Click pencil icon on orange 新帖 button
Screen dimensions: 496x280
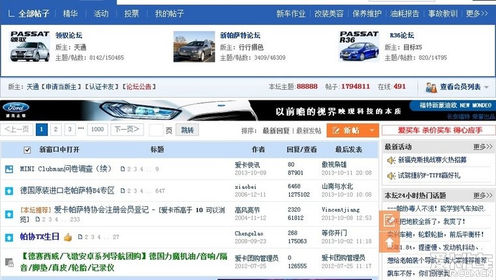336,130
